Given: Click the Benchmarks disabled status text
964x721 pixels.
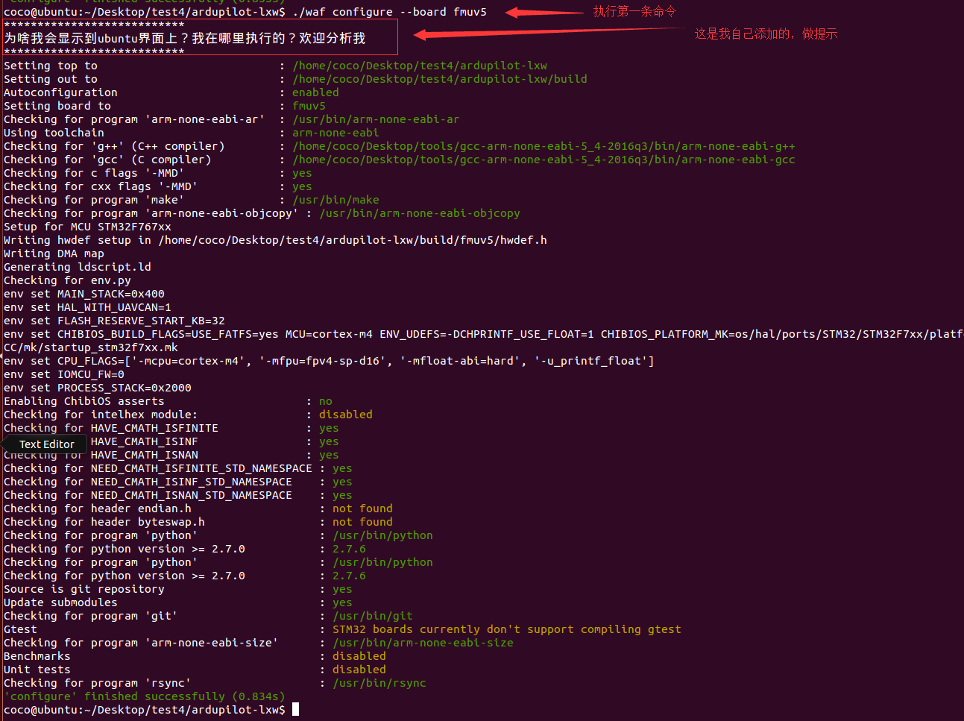Looking at the screenshot, I should [x=359, y=655].
